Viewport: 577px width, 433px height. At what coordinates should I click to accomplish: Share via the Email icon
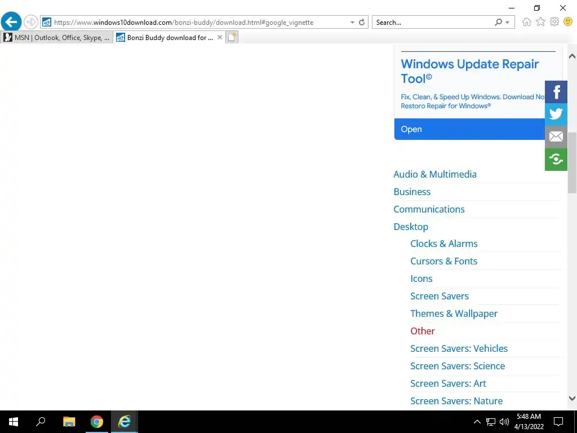[556, 136]
